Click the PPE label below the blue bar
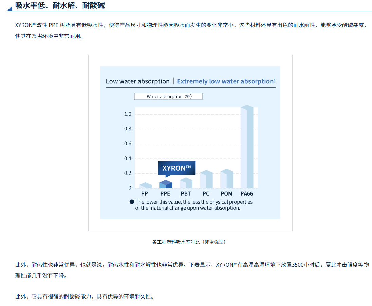 point(165,193)
